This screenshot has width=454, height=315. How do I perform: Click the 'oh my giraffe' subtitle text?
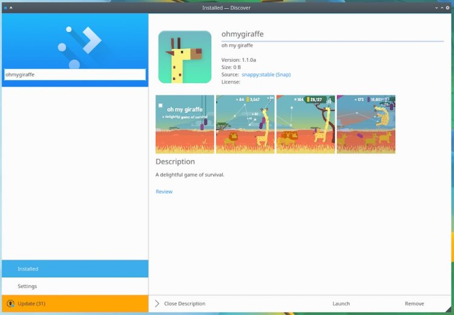pos(237,45)
